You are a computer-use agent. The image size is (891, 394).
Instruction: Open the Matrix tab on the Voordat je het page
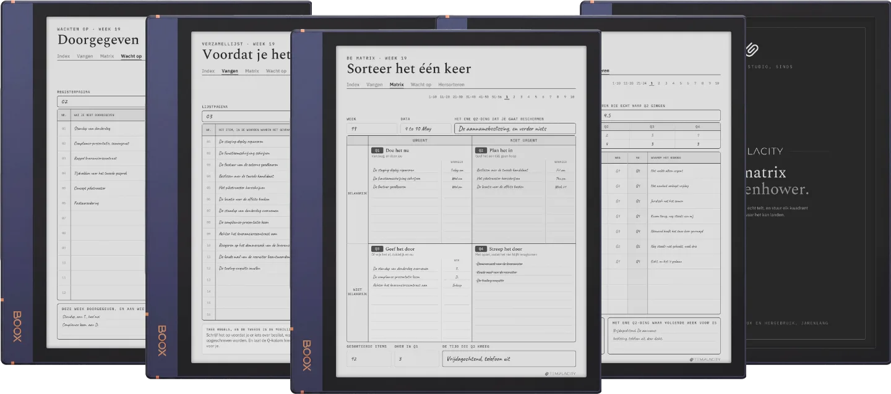(252, 71)
